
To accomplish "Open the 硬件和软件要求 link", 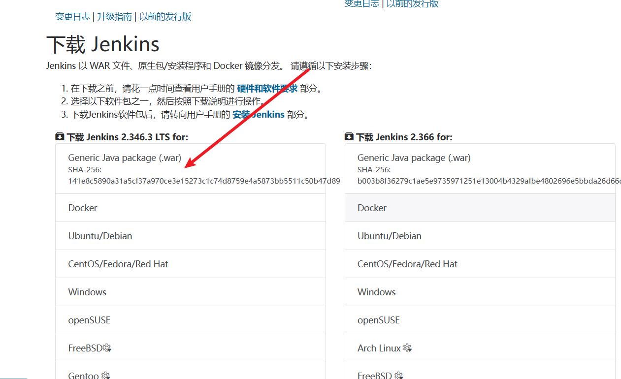I will pos(267,89).
